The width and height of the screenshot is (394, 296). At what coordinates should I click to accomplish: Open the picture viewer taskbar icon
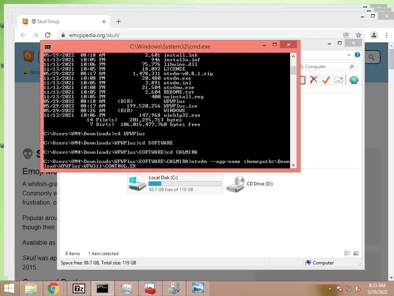[198, 288]
